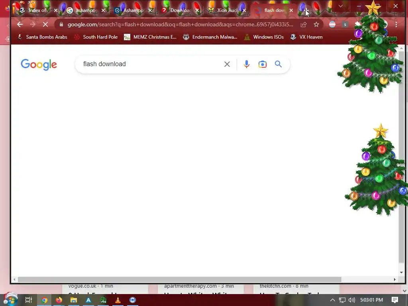Open a new tab with the plus button
The height and width of the screenshot is (306, 408).
point(307,10)
